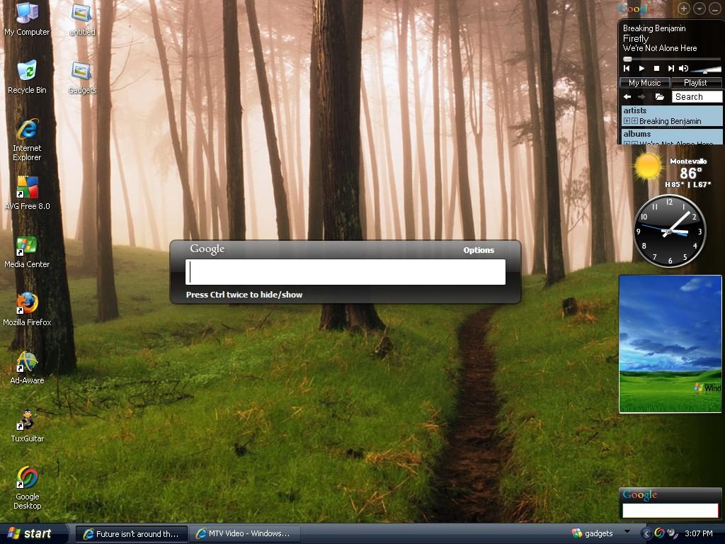Switch to the Playlist tab
The height and width of the screenshot is (544, 725).
click(695, 83)
